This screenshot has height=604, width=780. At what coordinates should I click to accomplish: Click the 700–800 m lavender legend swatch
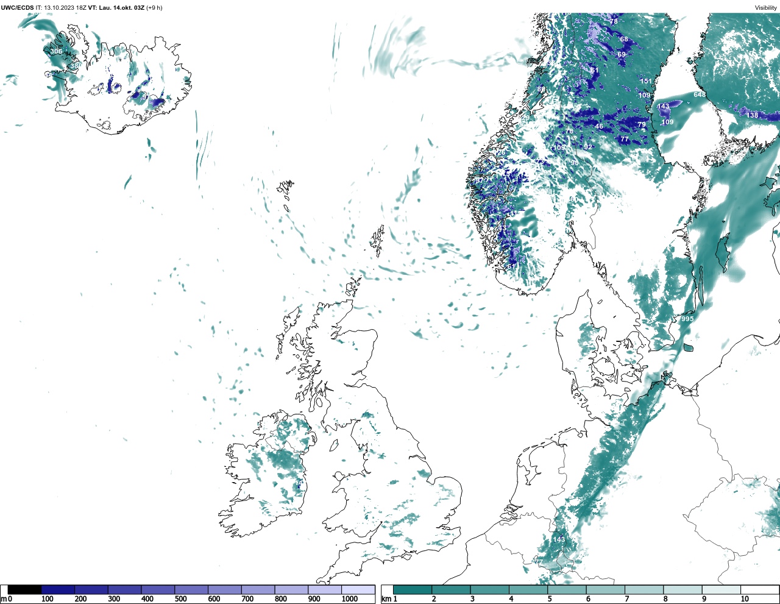[x=258, y=589]
